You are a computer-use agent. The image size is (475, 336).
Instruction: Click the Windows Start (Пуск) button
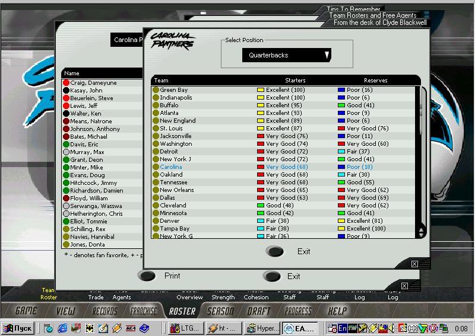17,328
